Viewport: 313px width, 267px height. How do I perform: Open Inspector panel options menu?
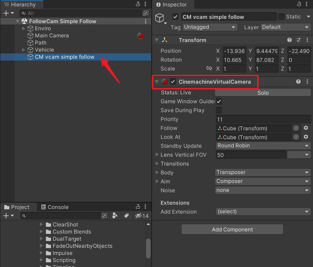pos(307,4)
